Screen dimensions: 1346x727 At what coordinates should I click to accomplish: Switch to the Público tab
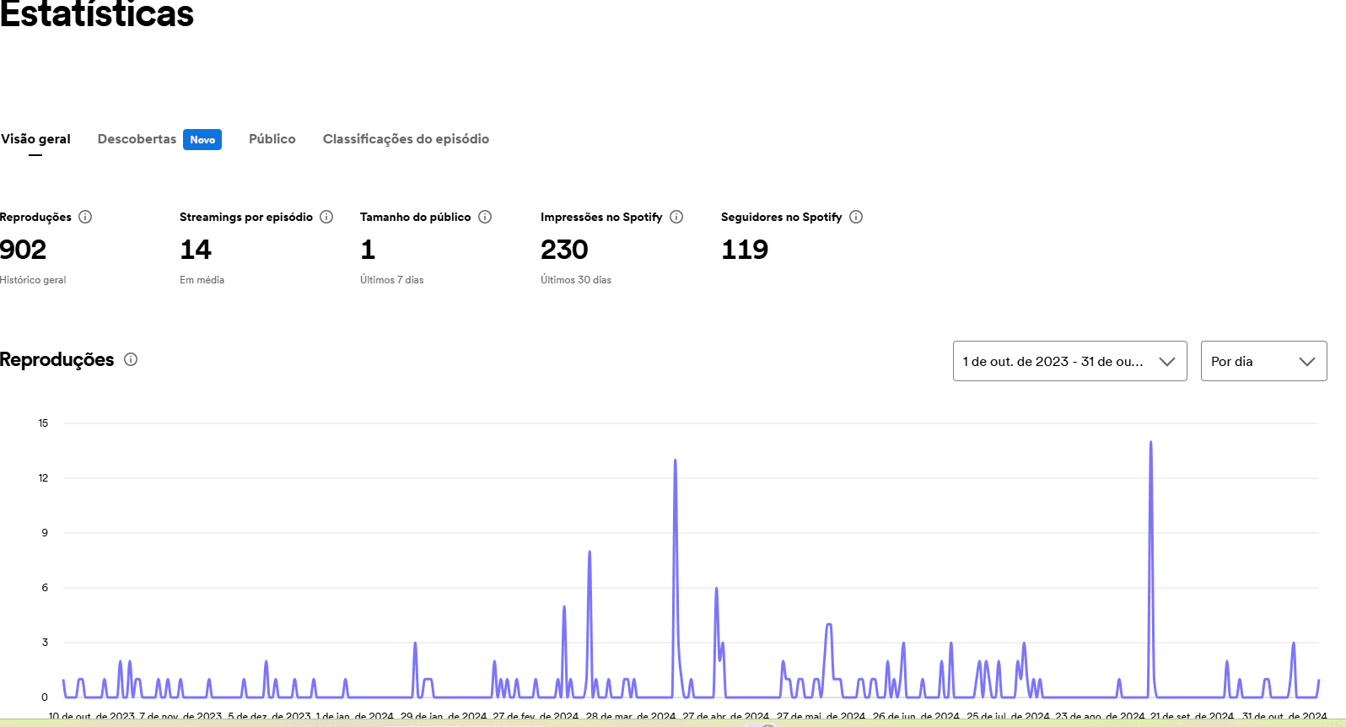click(x=272, y=139)
